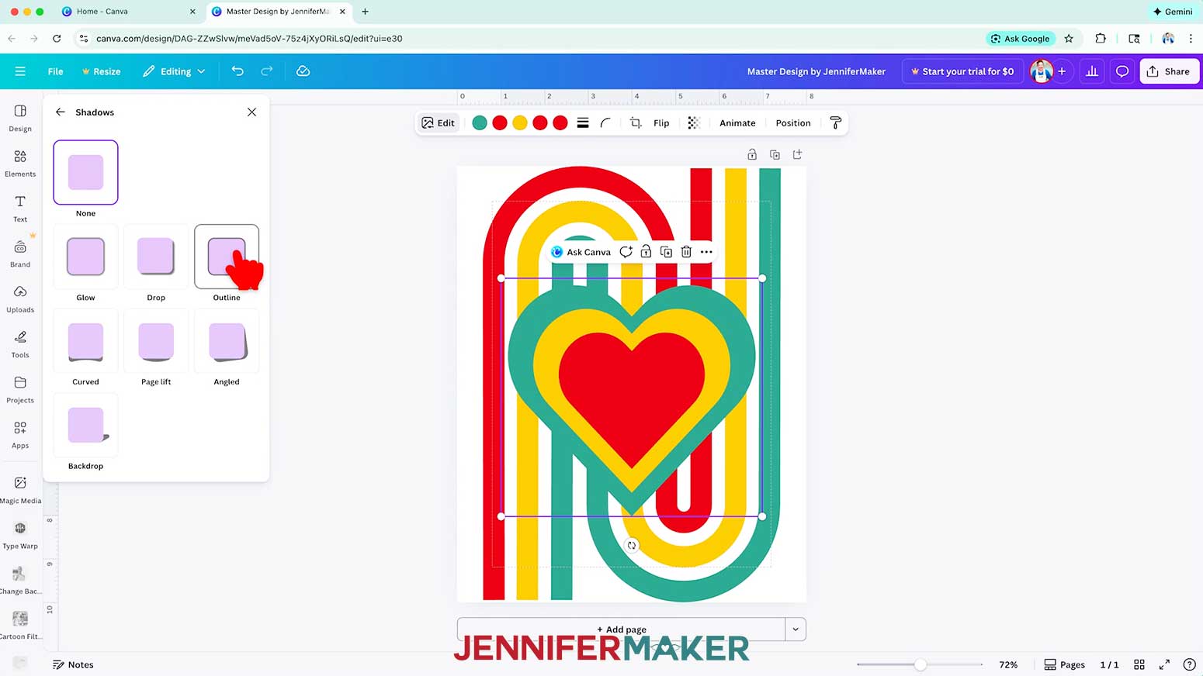Viewport: 1203px width, 676px height.
Task: Switch to the Home - Canva browser tab
Action: tap(129, 12)
